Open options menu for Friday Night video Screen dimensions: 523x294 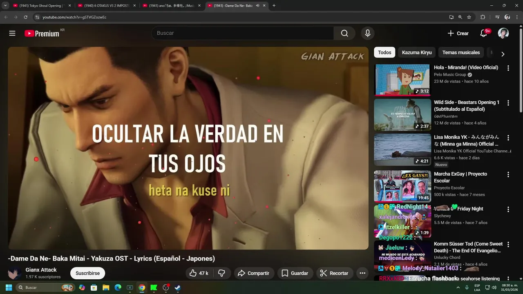point(508,209)
